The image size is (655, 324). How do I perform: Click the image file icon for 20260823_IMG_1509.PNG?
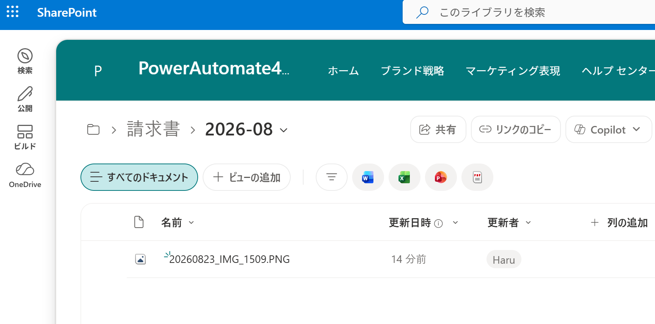140,259
